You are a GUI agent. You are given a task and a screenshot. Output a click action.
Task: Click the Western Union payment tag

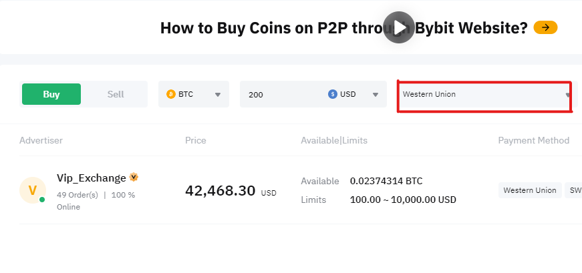[530, 190]
